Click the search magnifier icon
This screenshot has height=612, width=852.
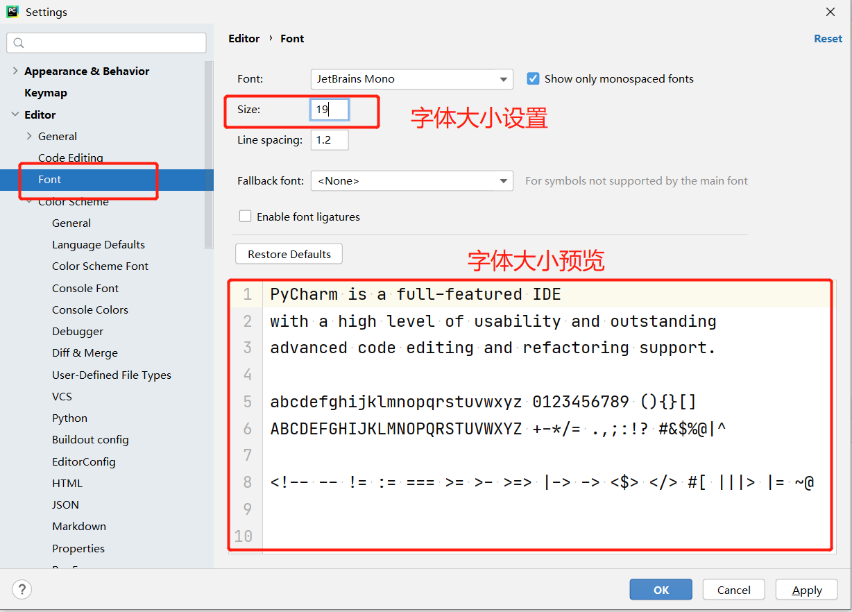[19, 43]
